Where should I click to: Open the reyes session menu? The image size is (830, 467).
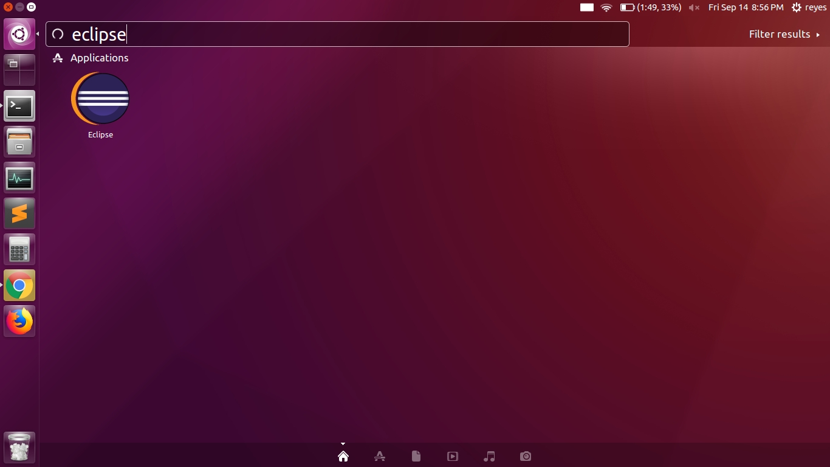click(x=809, y=7)
